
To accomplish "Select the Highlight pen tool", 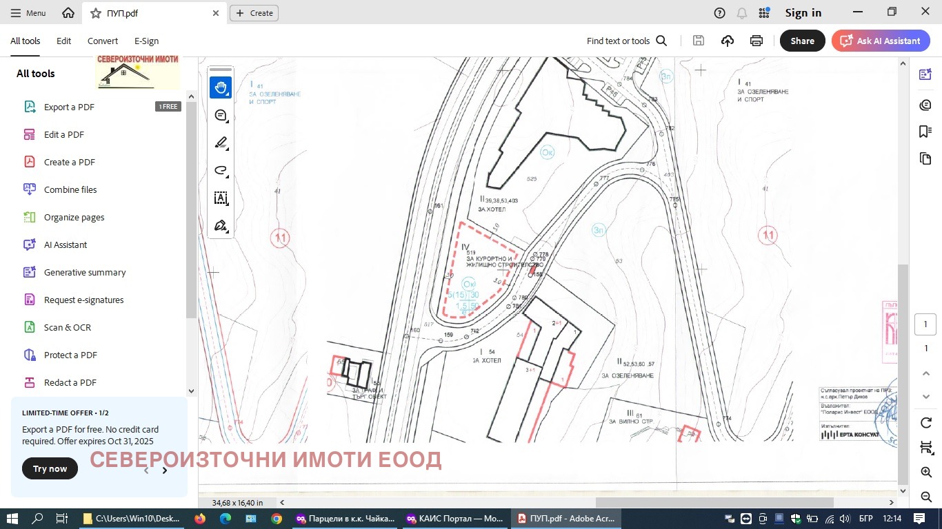I will coord(221,143).
